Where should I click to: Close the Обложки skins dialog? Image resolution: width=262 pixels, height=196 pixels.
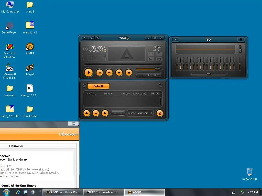(x=73, y=124)
